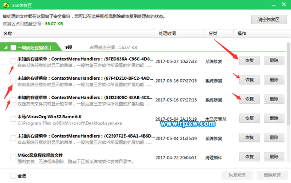The width and height of the screenshot is (291, 183).
Task: Restore the 53D2405C-48AB entry with 恢复
Action: tap(249, 99)
